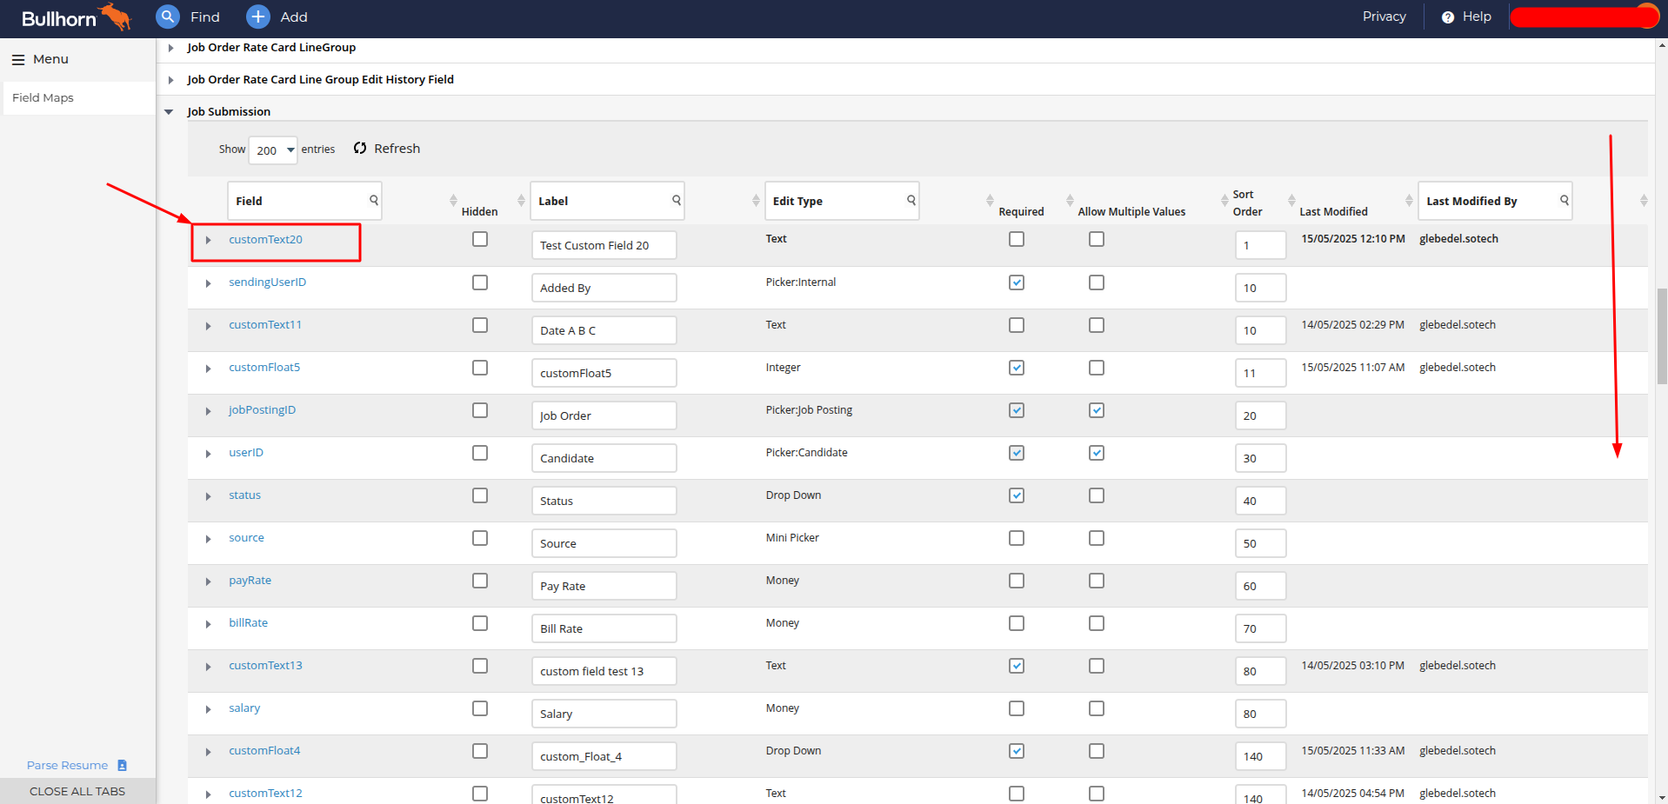
Task: Click the Add plus icon
Action: pos(258,17)
